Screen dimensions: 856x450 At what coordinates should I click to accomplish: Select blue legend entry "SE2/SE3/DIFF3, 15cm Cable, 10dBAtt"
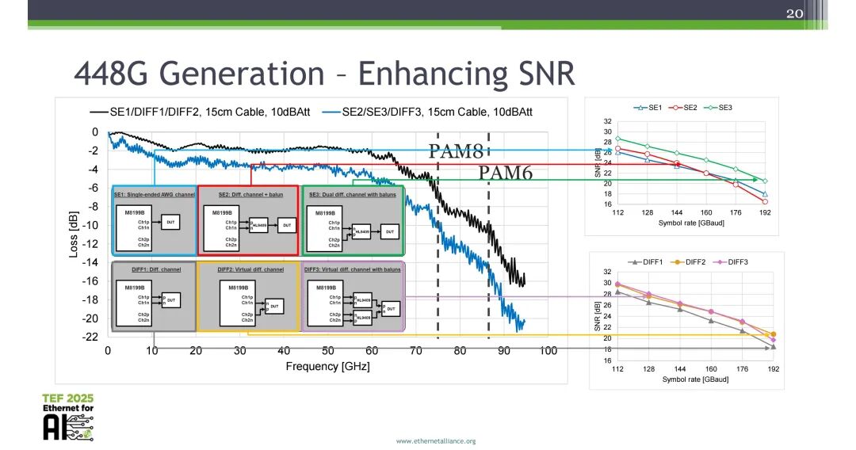[427, 112]
